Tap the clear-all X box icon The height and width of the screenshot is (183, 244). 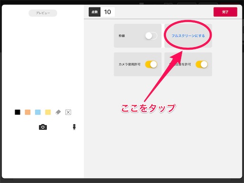point(68,112)
